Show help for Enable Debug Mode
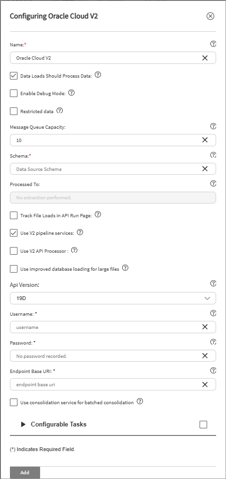 point(71,93)
